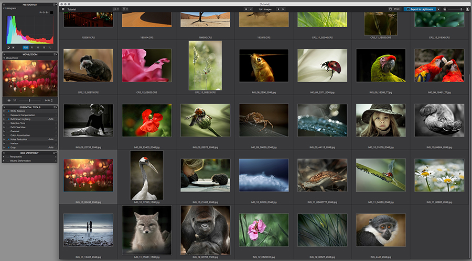Image resolution: width=472 pixels, height=261 pixels.
Task: Open the Histogram palette options menu
Action: tap(55, 5)
